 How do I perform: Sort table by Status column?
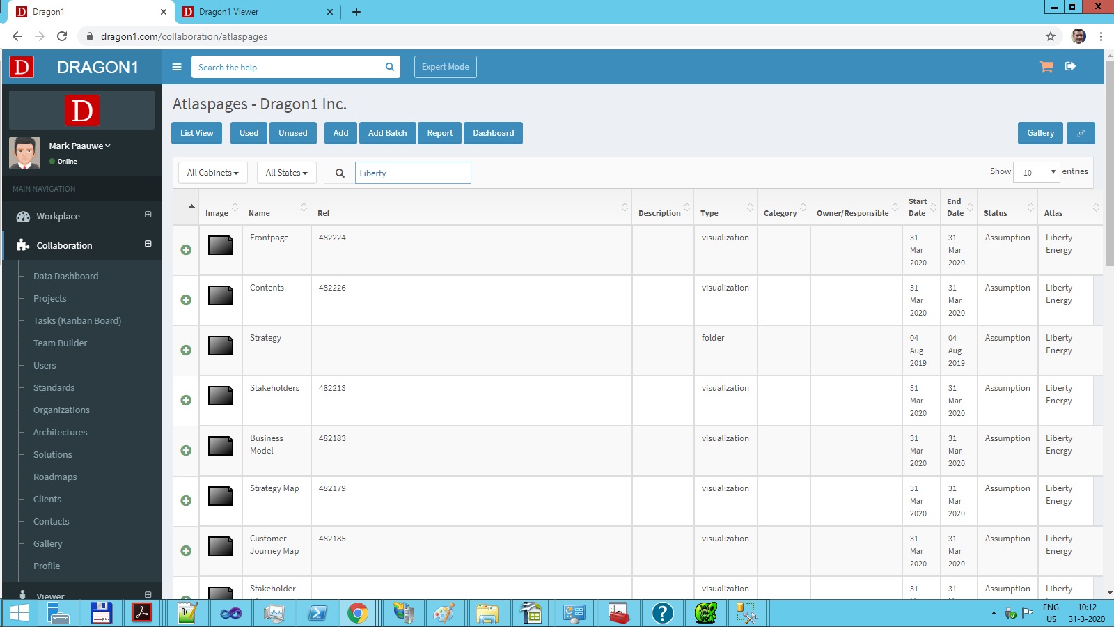(x=1007, y=208)
